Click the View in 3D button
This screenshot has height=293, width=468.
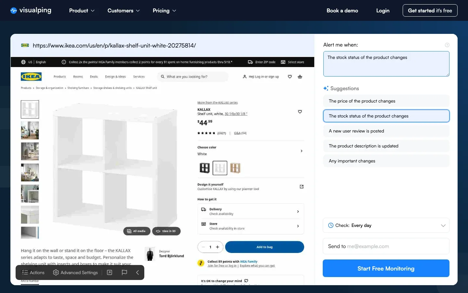(x=166, y=231)
